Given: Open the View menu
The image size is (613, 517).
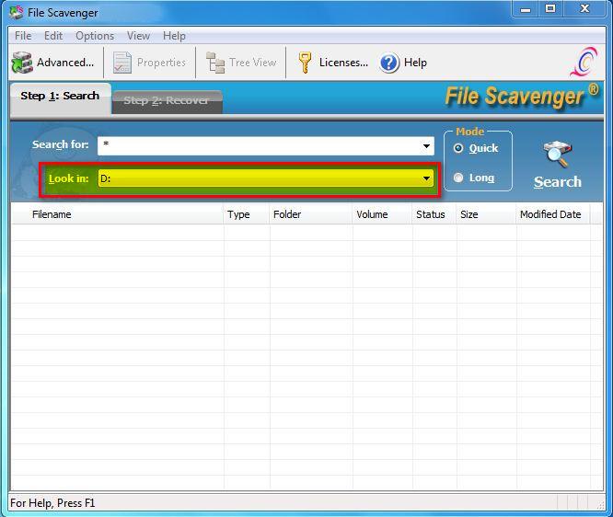Looking at the screenshot, I should (138, 36).
